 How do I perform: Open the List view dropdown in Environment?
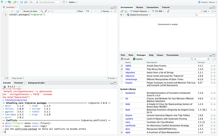coord(205,11)
